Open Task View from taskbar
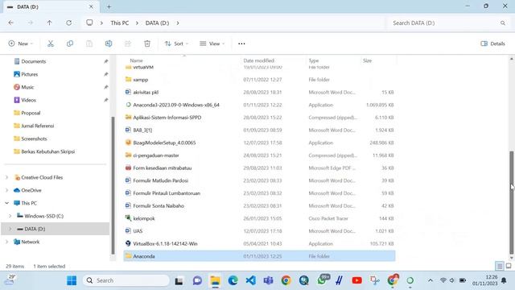Screen dimensions: 515x290 tap(179, 281)
